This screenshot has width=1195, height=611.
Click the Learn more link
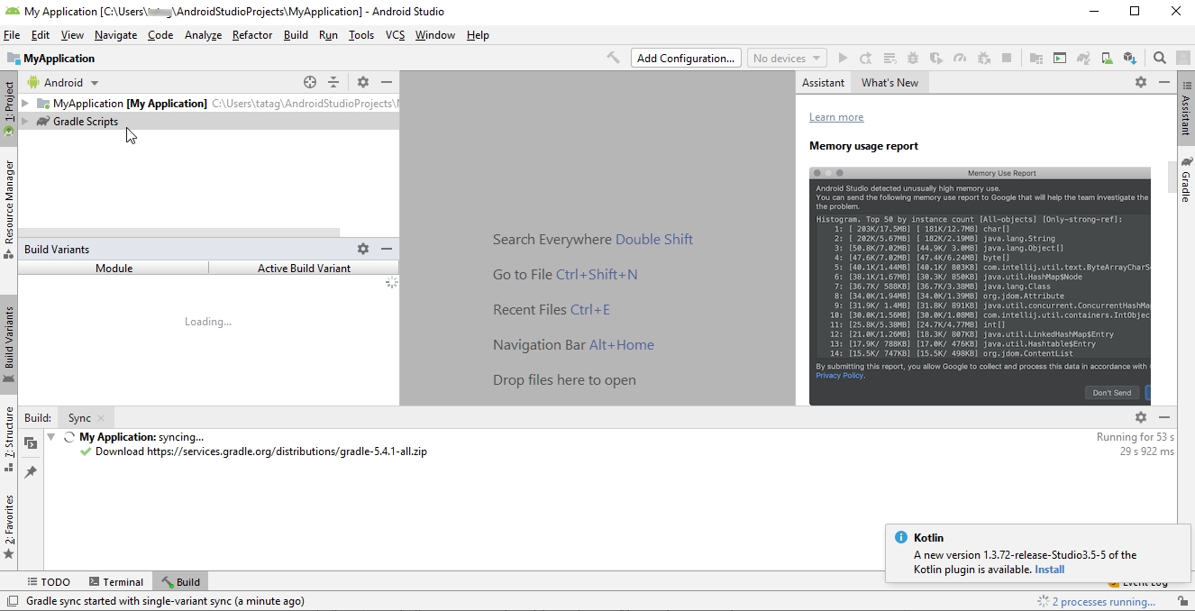click(x=836, y=117)
